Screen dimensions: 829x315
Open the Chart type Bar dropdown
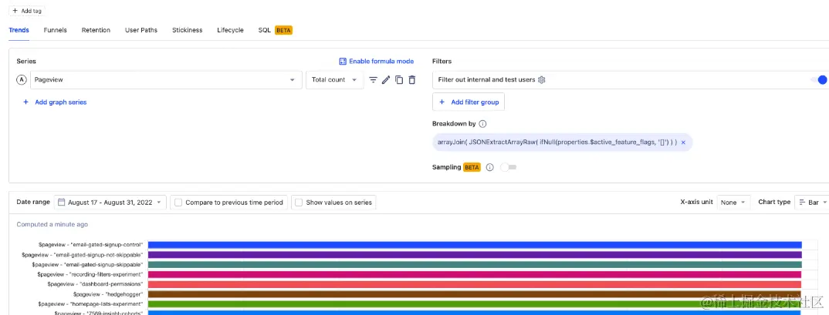(811, 202)
